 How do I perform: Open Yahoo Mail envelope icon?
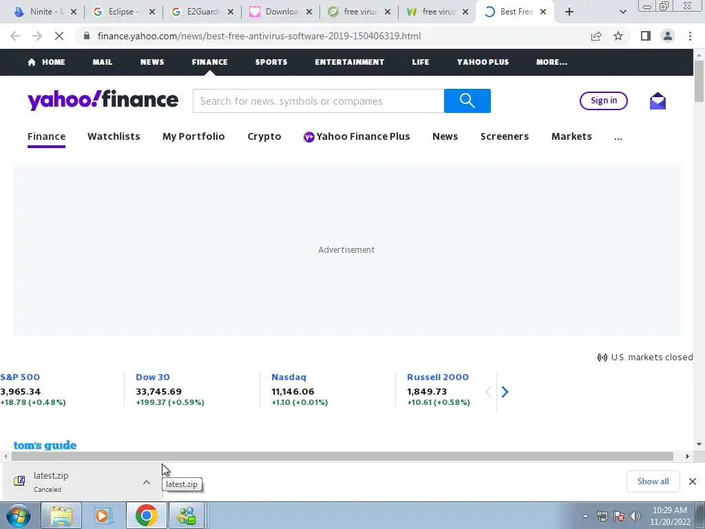pyautogui.click(x=657, y=101)
